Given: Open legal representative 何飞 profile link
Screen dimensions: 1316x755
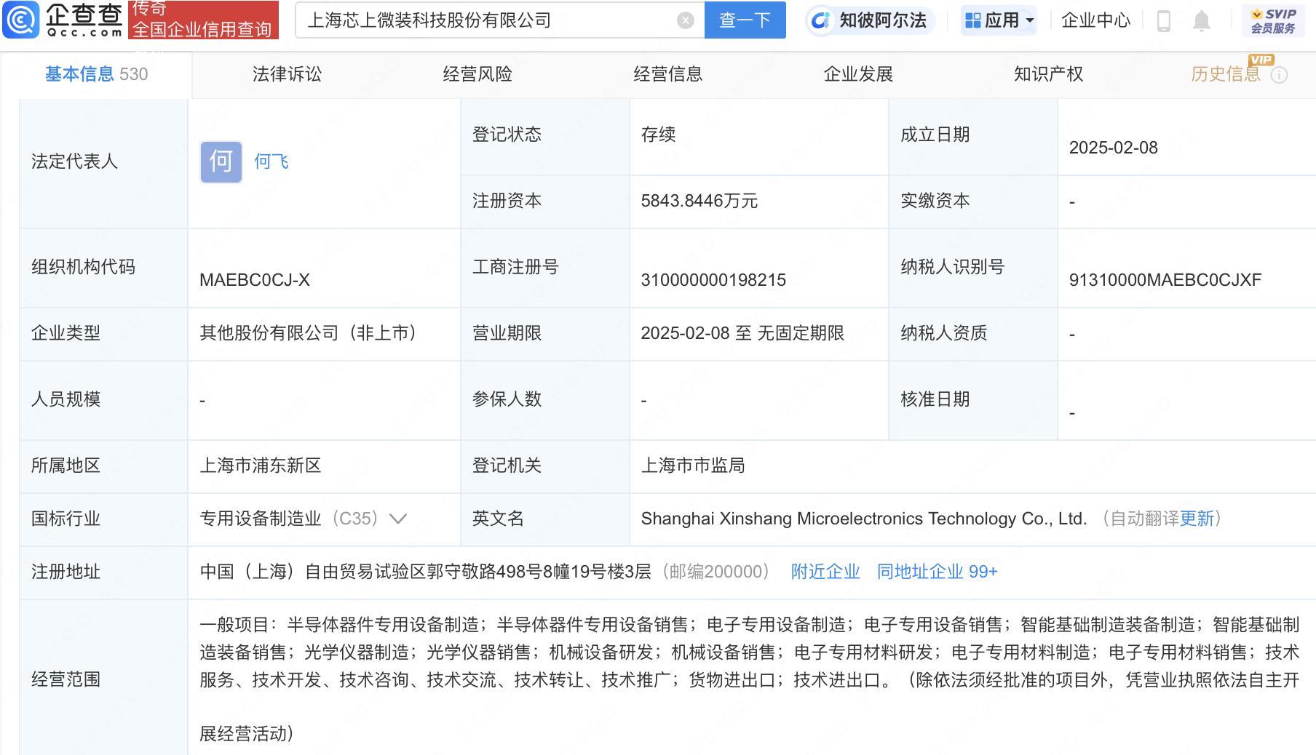Looking at the screenshot, I should 271,161.
